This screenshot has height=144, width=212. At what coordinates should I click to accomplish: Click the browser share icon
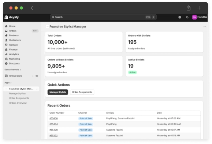tap(189, 8)
